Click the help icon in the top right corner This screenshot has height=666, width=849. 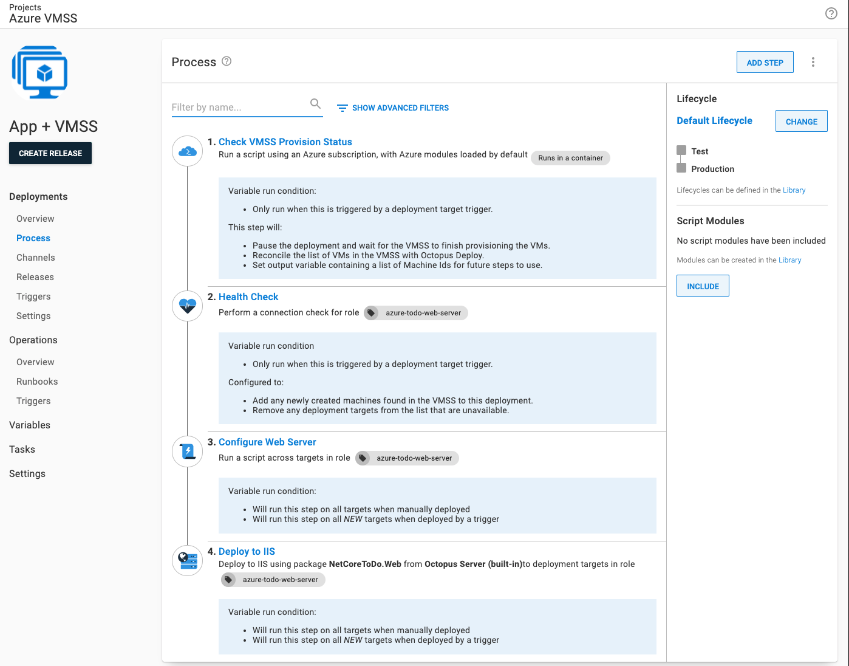831,13
